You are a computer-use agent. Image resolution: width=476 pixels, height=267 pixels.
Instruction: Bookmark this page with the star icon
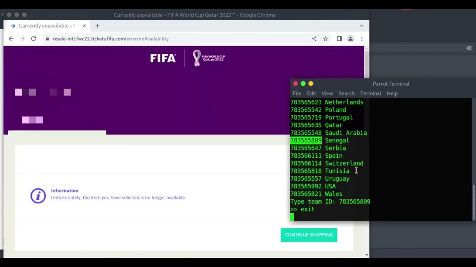click(x=325, y=39)
